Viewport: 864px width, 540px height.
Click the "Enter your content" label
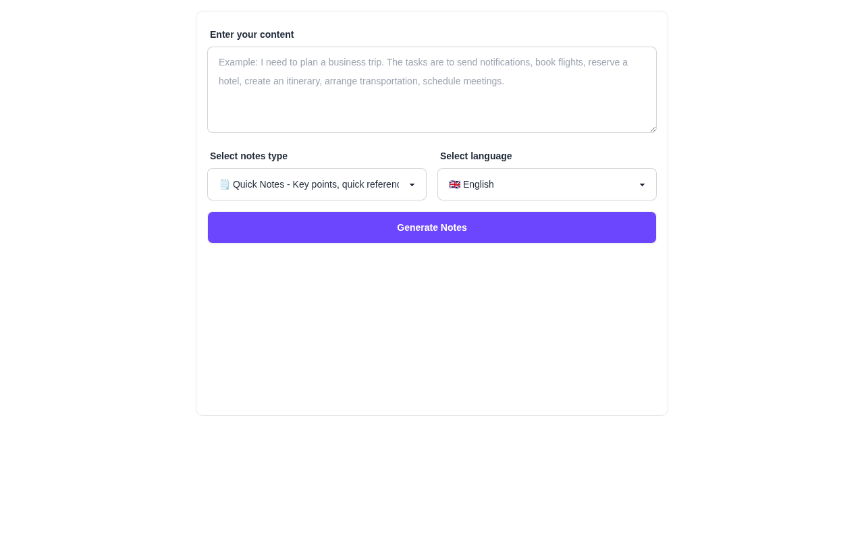click(x=252, y=34)
